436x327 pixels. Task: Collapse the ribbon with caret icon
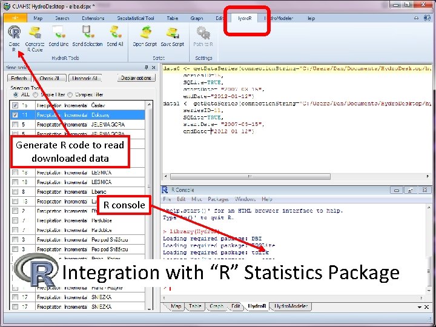point(416,18)
